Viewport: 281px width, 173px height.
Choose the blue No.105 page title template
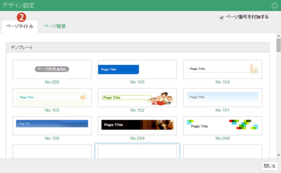(137, 69)
